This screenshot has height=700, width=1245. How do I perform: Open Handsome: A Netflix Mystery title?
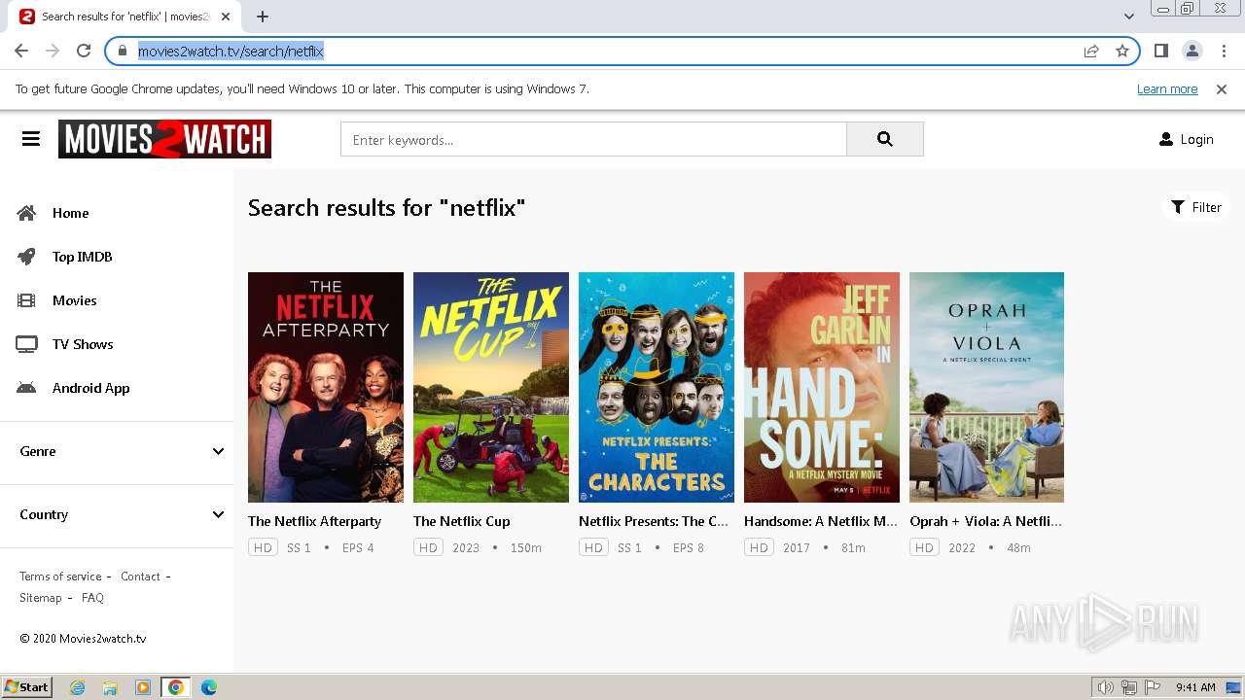[821, 521]
